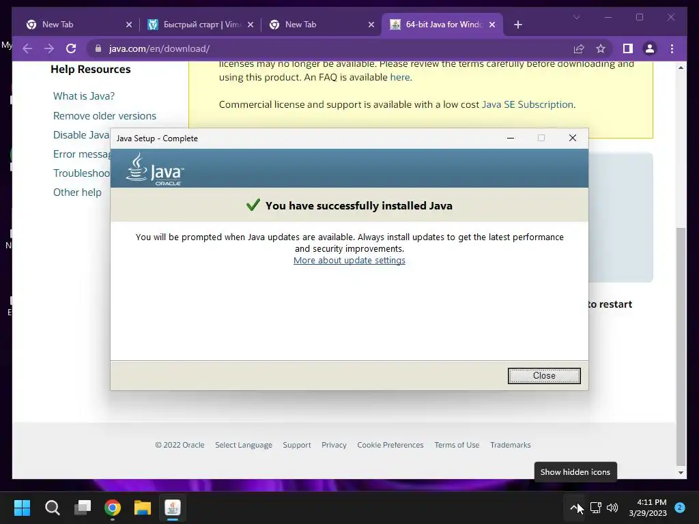
Task: Click Close button in Java Setup dialog
Action: point(544,376)
